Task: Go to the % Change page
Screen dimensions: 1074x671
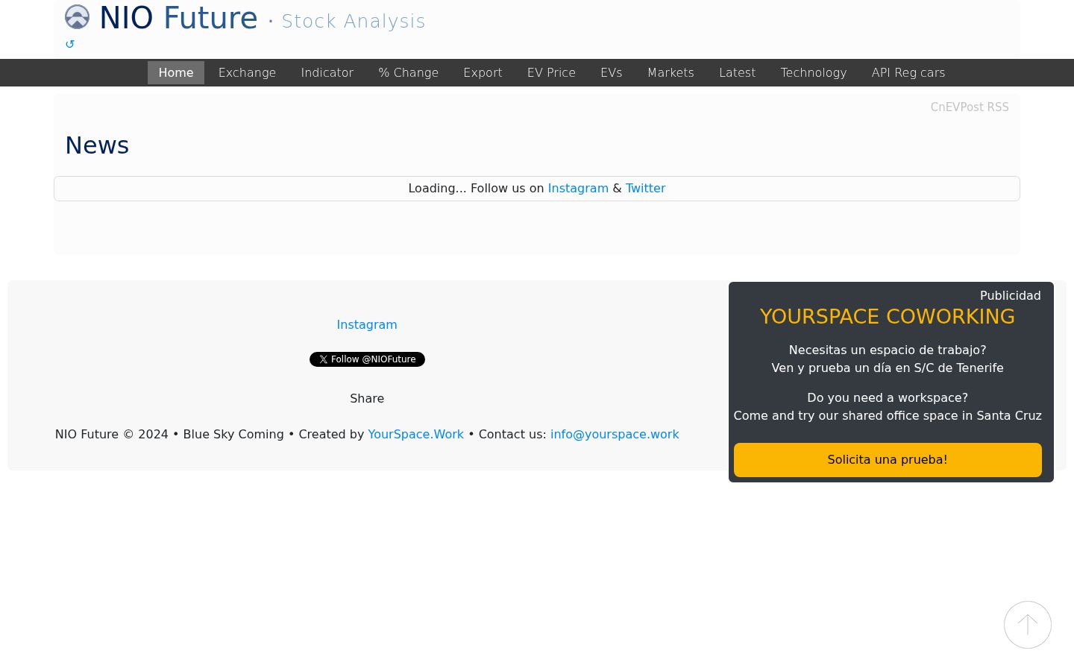Action: coord(408,72)
